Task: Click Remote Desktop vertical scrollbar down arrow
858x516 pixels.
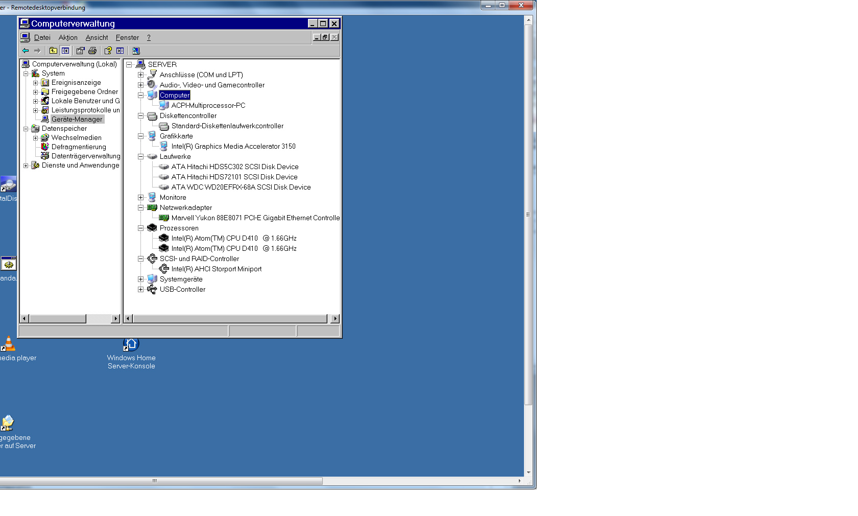Action: click(x=529, y=473)
